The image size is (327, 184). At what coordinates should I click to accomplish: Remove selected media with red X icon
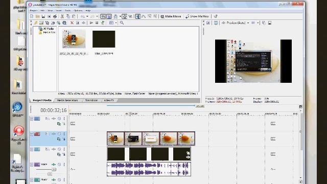pyautogui.click(x=72, y=22)
